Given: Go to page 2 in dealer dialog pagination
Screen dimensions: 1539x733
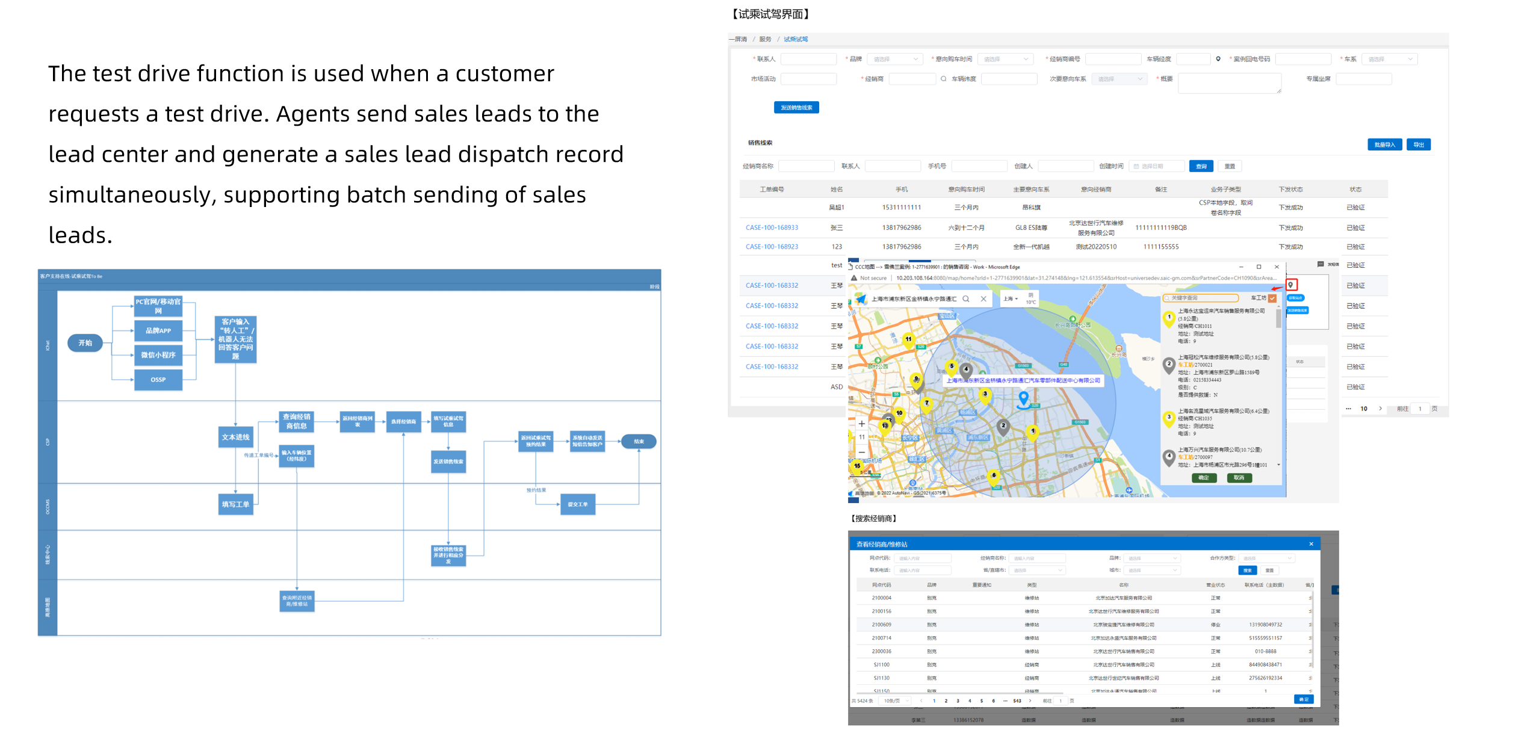Looking at the screenshot, I should click(x=946, y=701).
